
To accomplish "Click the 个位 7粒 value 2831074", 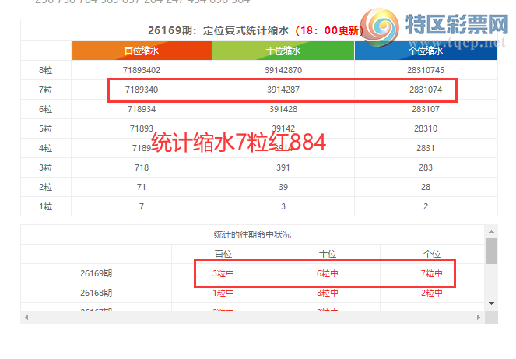I will coord(426,90).
